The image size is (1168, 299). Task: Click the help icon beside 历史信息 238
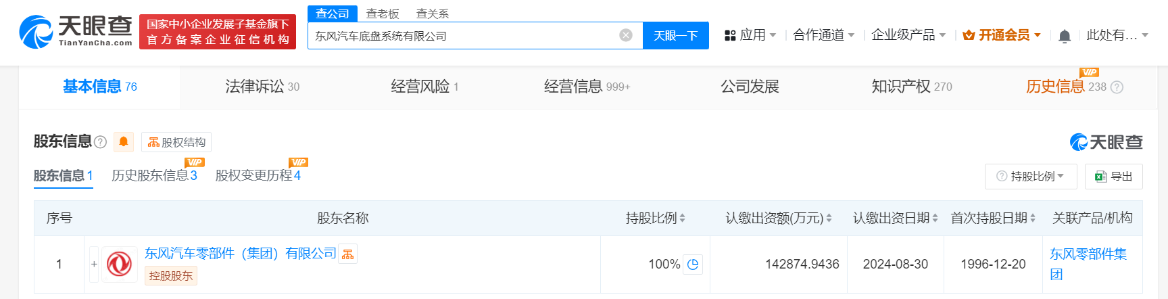tap(1117, 87)
